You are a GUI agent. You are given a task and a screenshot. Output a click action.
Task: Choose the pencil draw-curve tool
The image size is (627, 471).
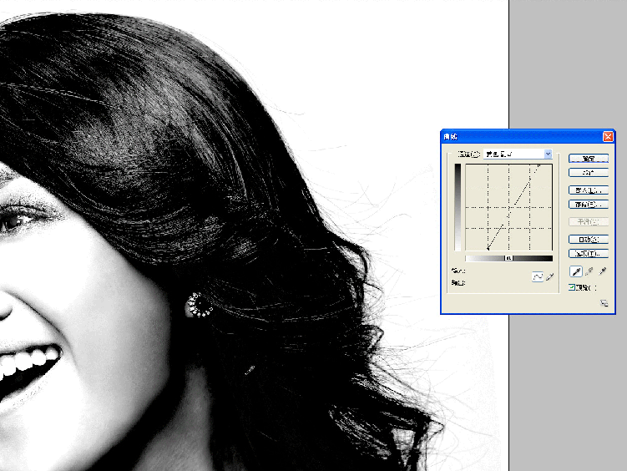[x=549, y=277]
